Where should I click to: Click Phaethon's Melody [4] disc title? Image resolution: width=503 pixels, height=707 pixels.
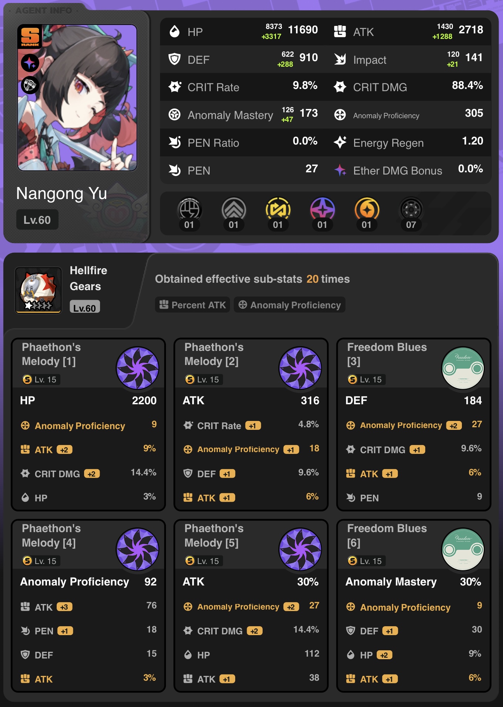click(x=51, y=535)
